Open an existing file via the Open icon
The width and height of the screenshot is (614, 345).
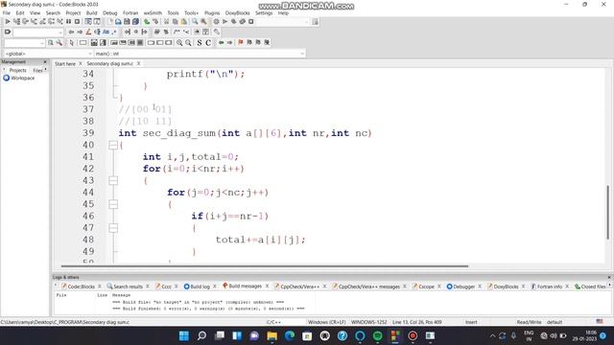(118, 21)
